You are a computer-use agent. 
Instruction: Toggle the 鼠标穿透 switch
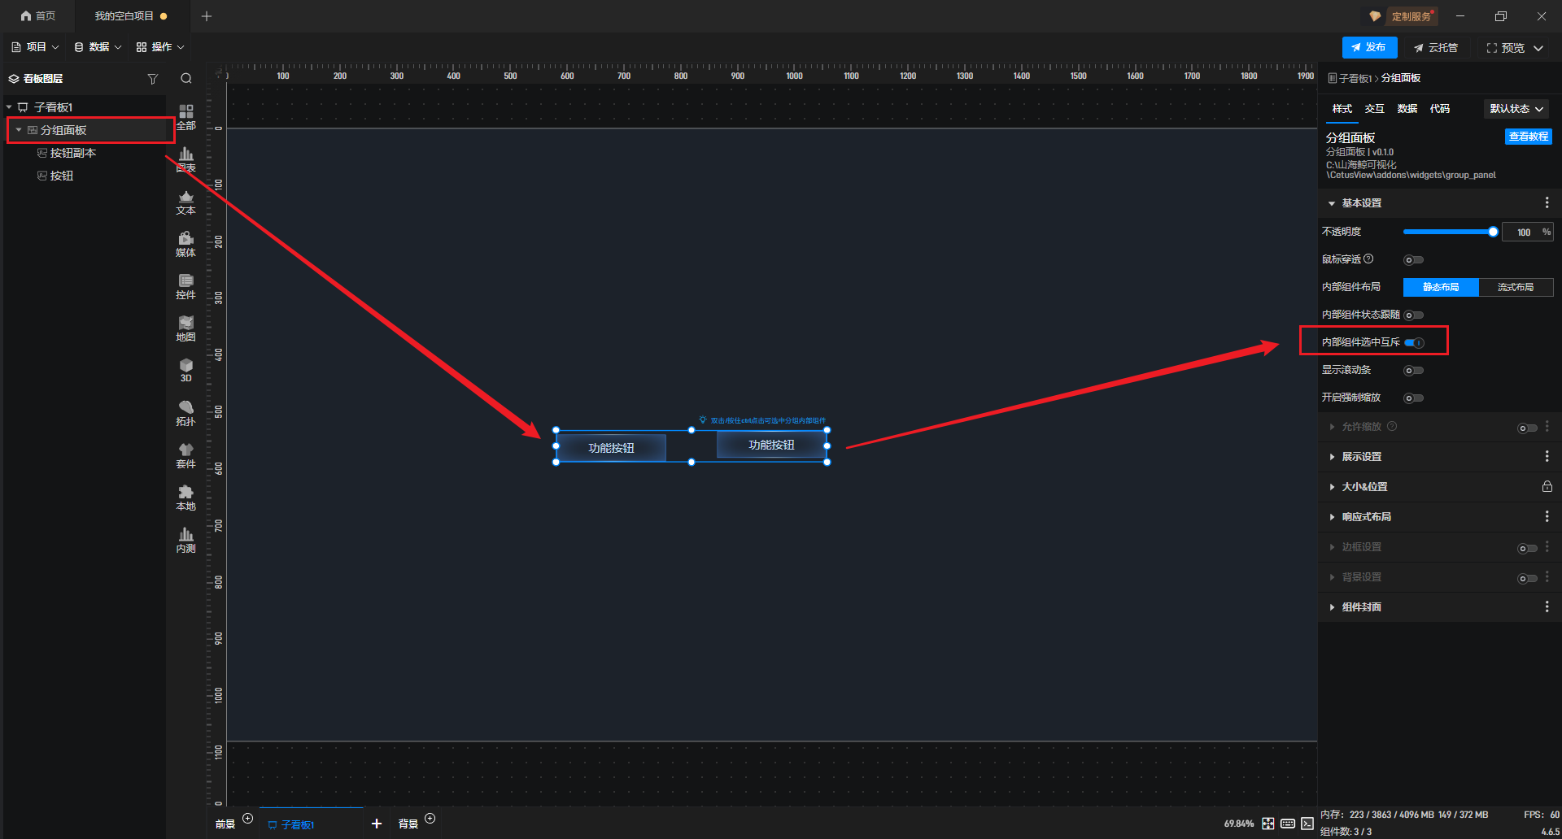pos(1414,260)
